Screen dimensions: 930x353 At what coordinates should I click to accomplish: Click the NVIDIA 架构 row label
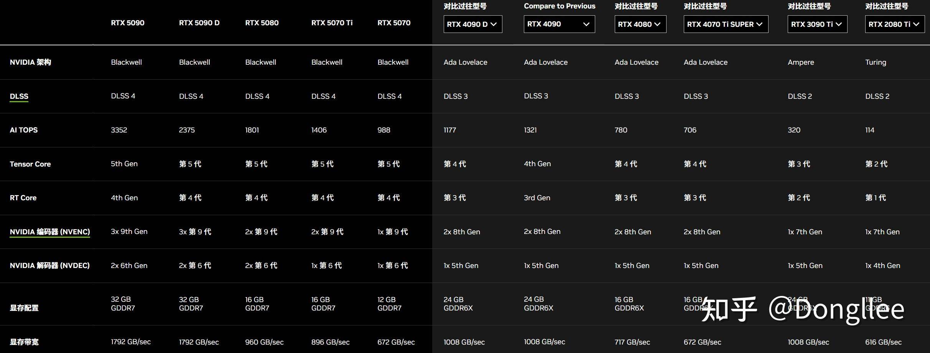point(30,62)
